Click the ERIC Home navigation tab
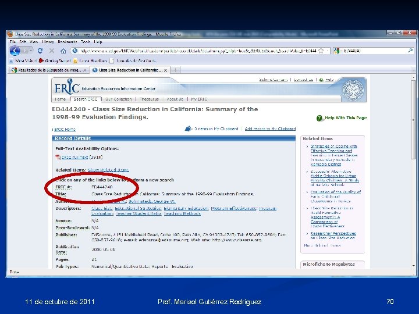 60,99
